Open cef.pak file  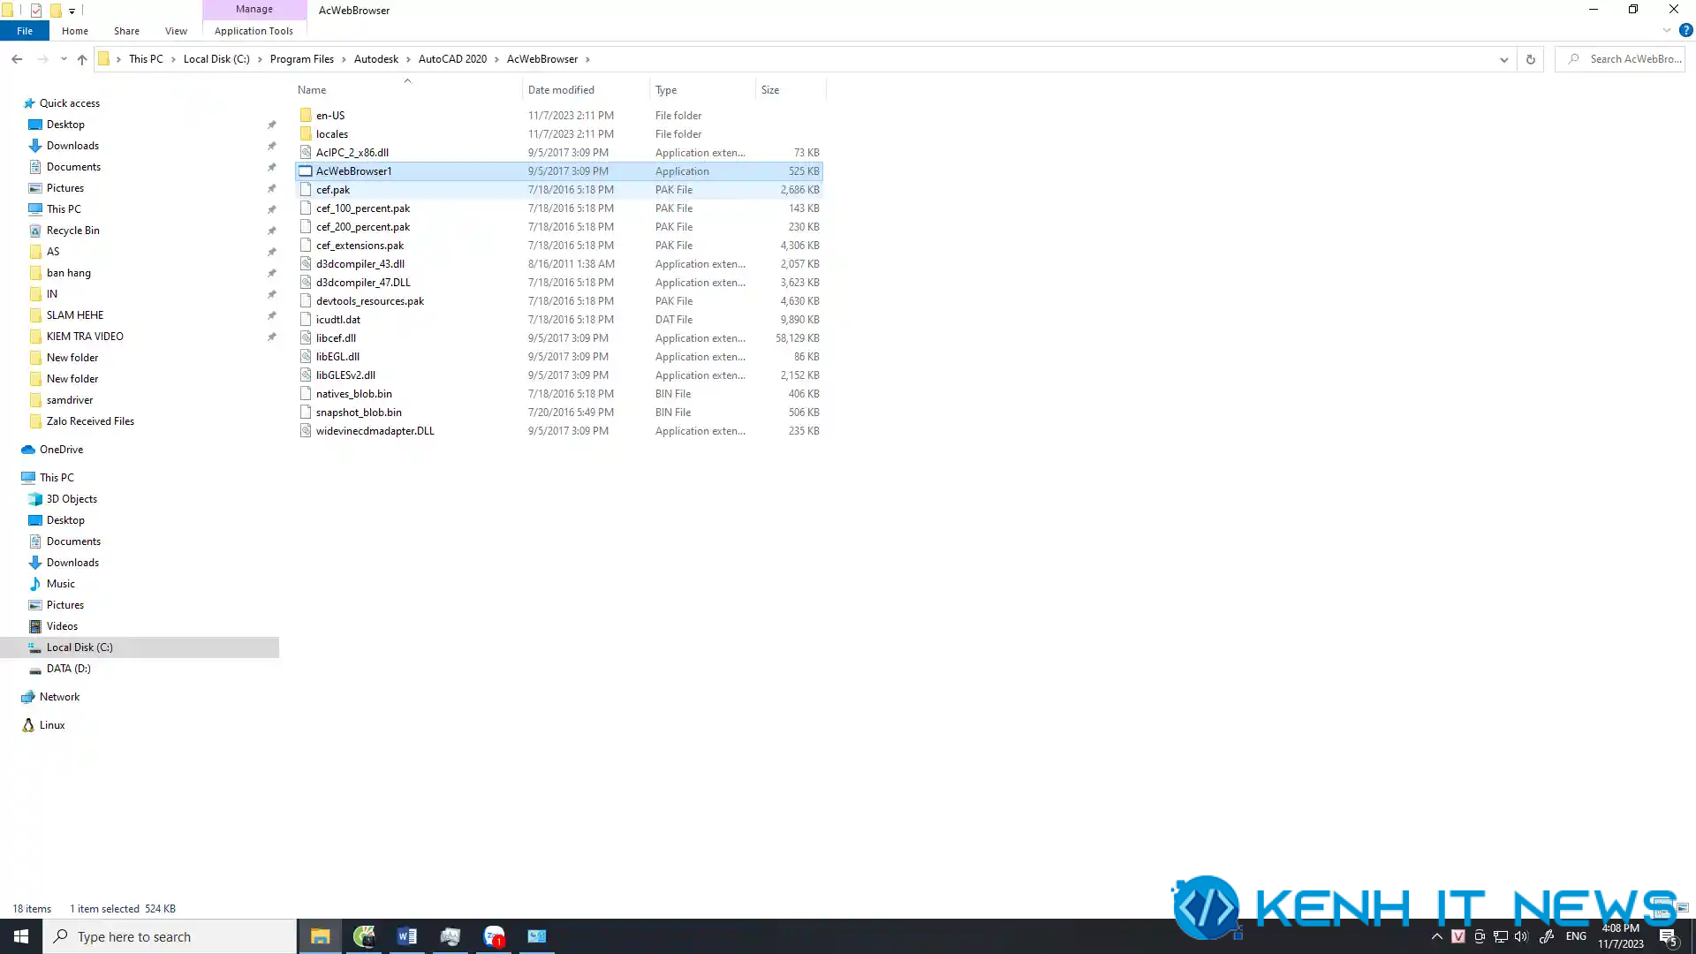332,189
